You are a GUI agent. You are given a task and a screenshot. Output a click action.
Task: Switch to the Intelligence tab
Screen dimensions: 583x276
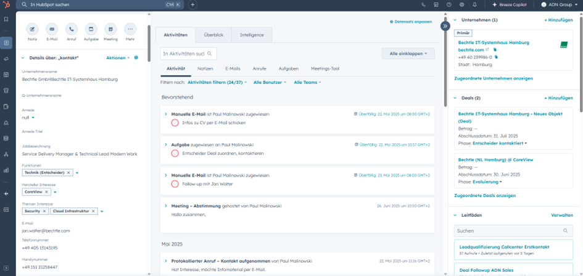(x=252, y=35)
